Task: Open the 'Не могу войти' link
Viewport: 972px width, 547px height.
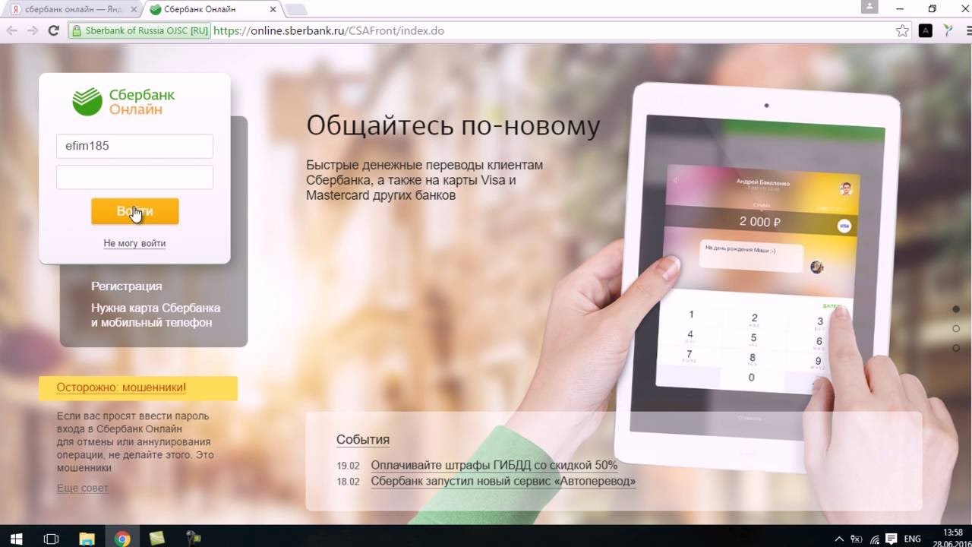Action: (134, 243)
